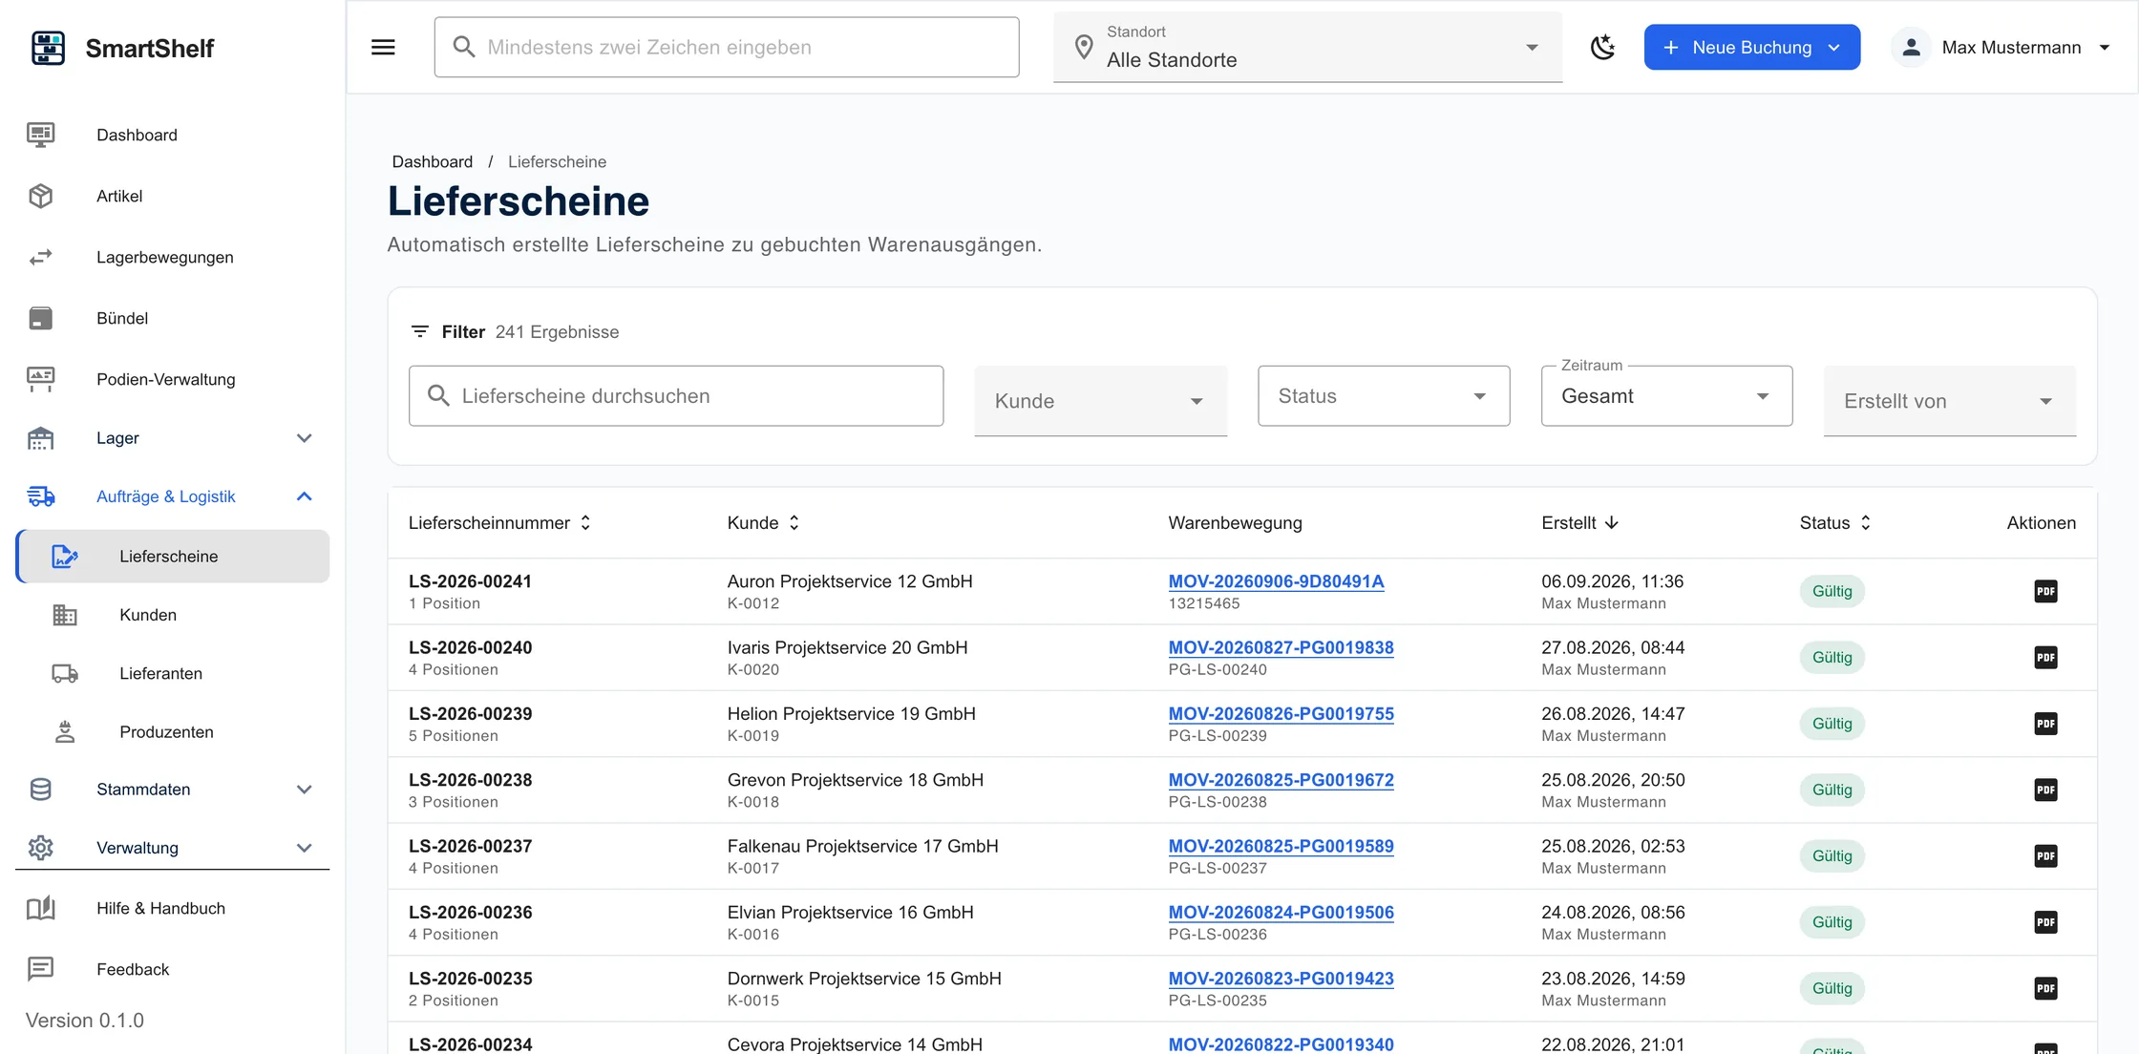Click the Bündel sidebar icon

[40, 318]
